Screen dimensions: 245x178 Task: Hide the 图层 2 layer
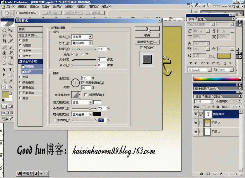[x=196, y=123]
